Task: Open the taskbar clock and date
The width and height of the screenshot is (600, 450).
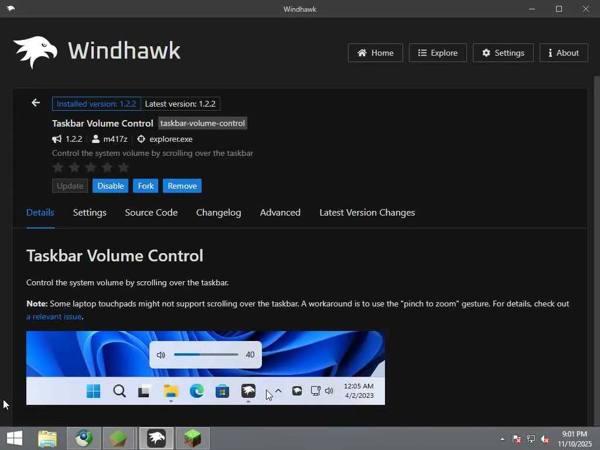Action: (575, 439)
